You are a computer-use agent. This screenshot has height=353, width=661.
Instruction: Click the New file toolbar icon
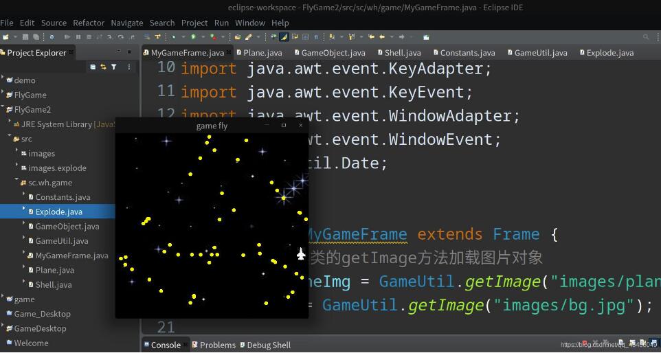pos(5,37)
